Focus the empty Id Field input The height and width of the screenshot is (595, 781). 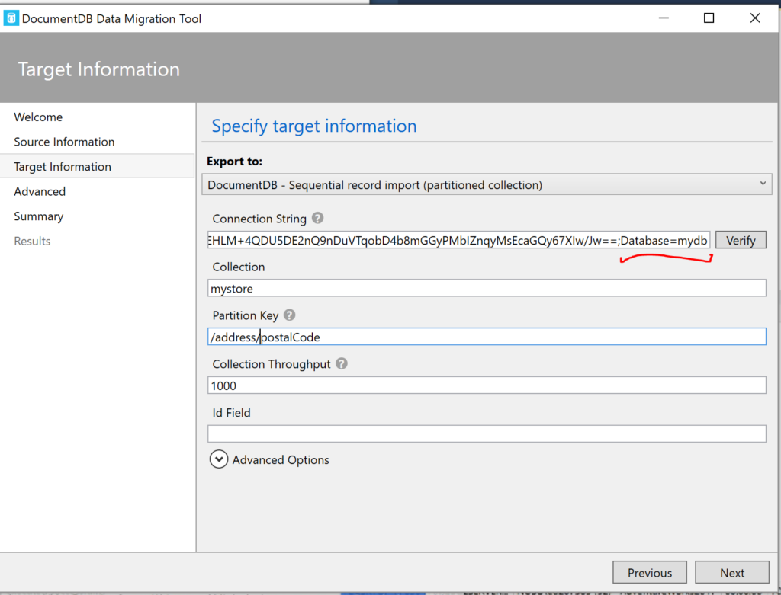[487, 433]
